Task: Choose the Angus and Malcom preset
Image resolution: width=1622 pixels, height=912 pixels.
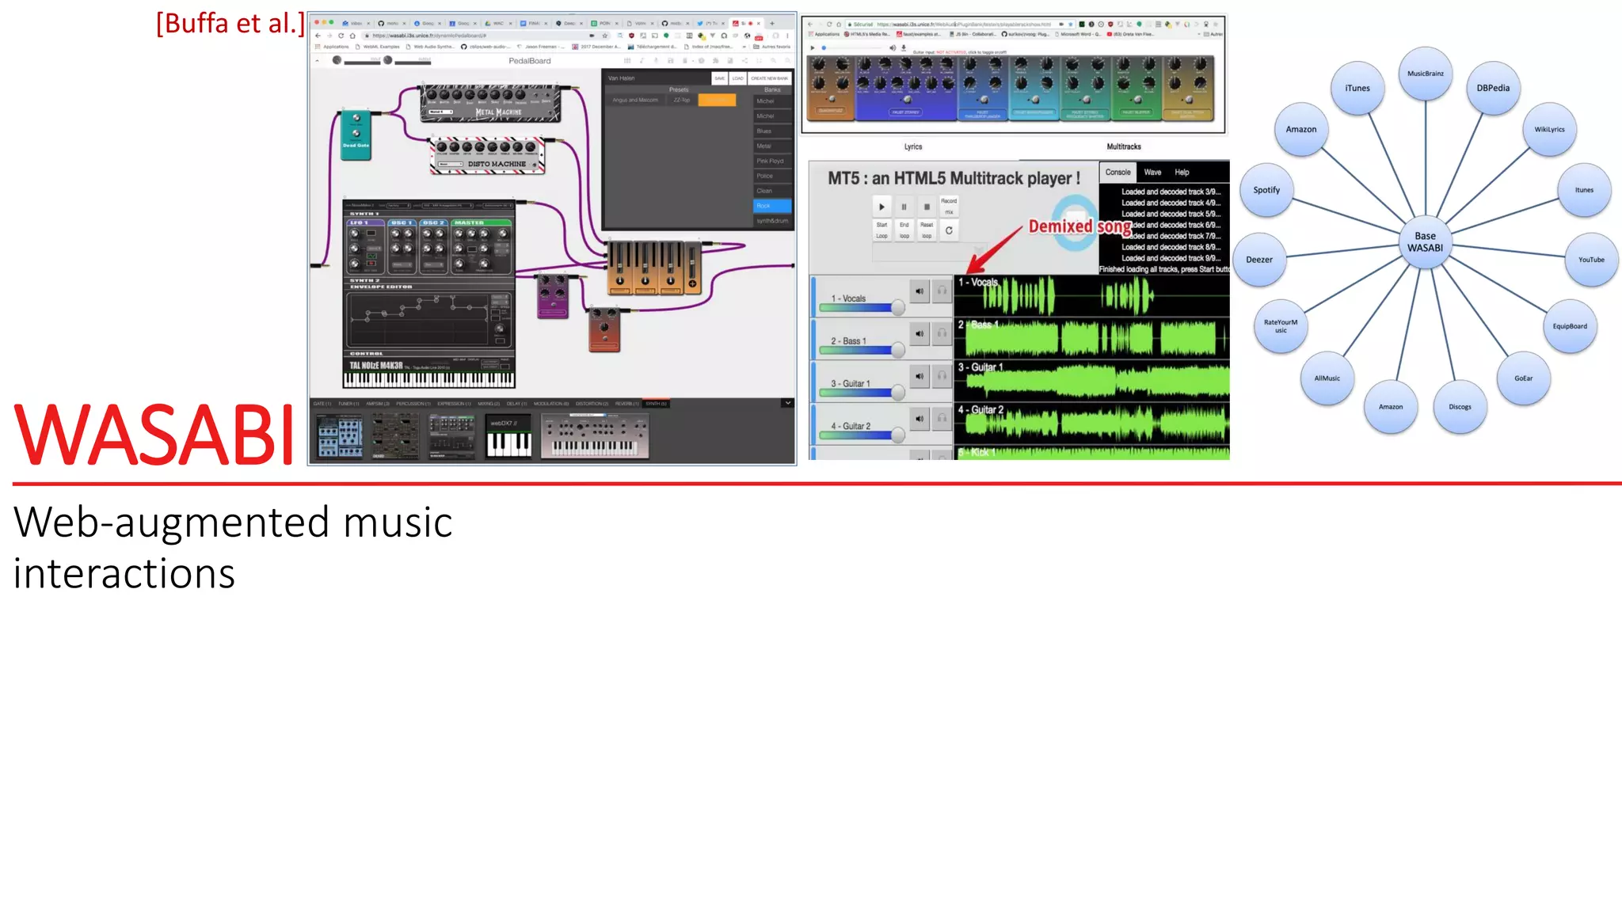Action: (635, 100)
